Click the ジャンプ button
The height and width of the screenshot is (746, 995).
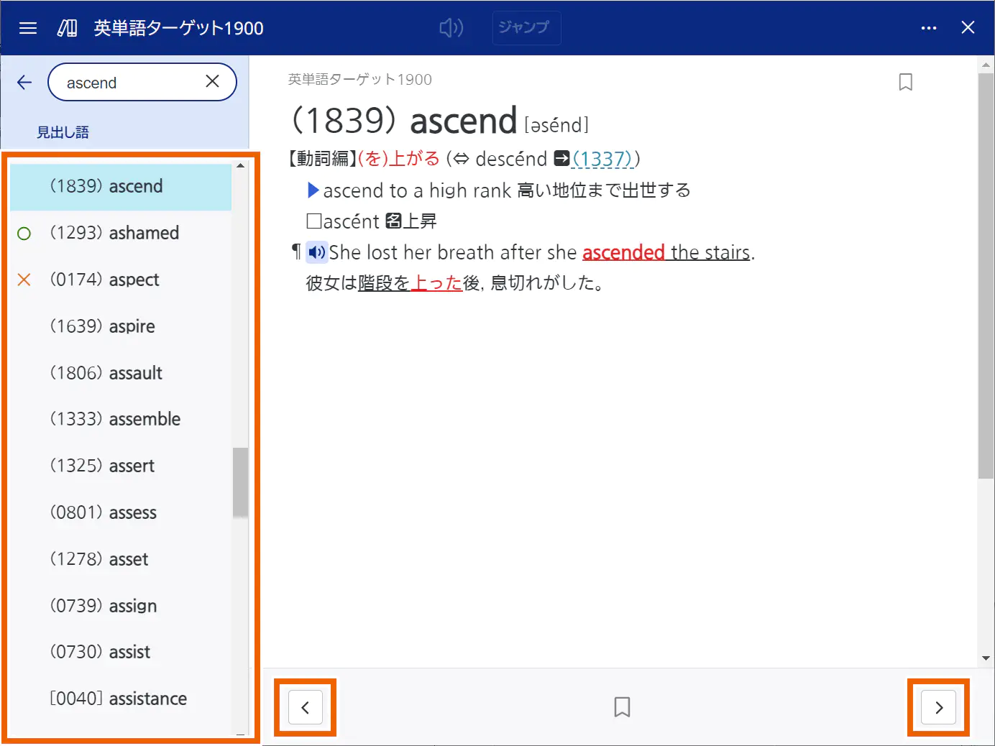click(x=526, y=28)
